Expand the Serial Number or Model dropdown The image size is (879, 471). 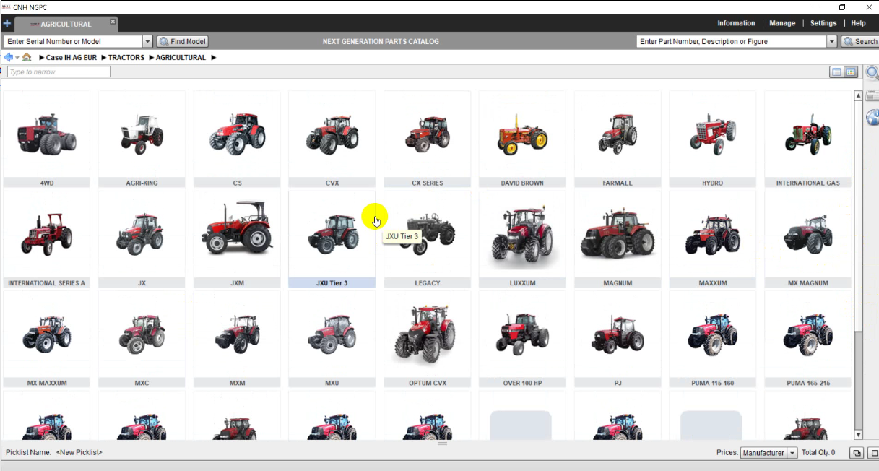(147, 42)
